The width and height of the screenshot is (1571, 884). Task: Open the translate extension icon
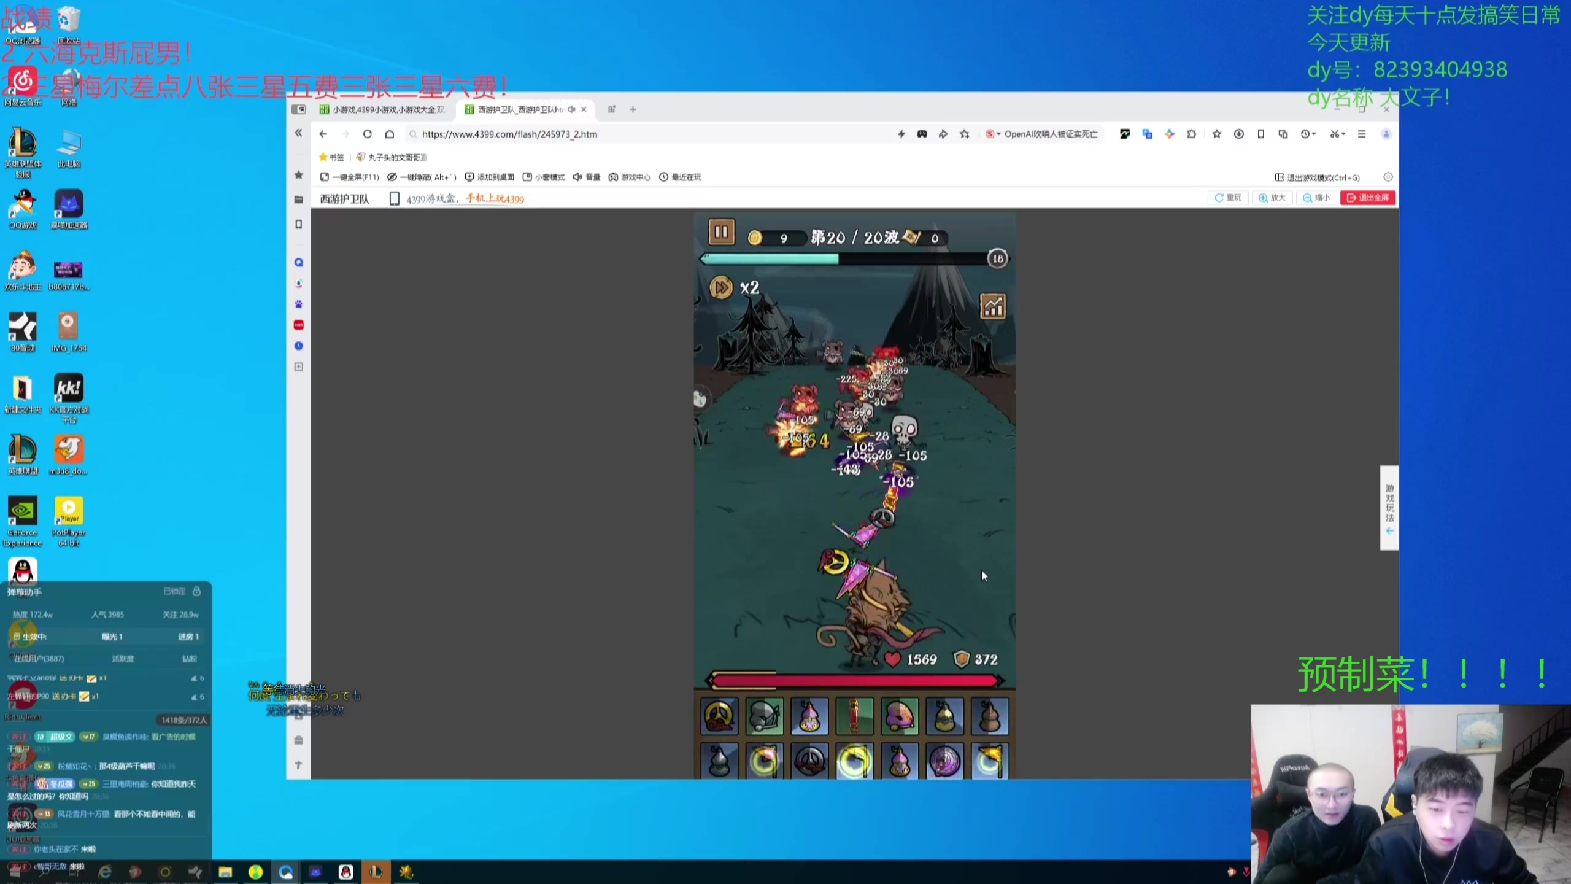click(1147, 134)
